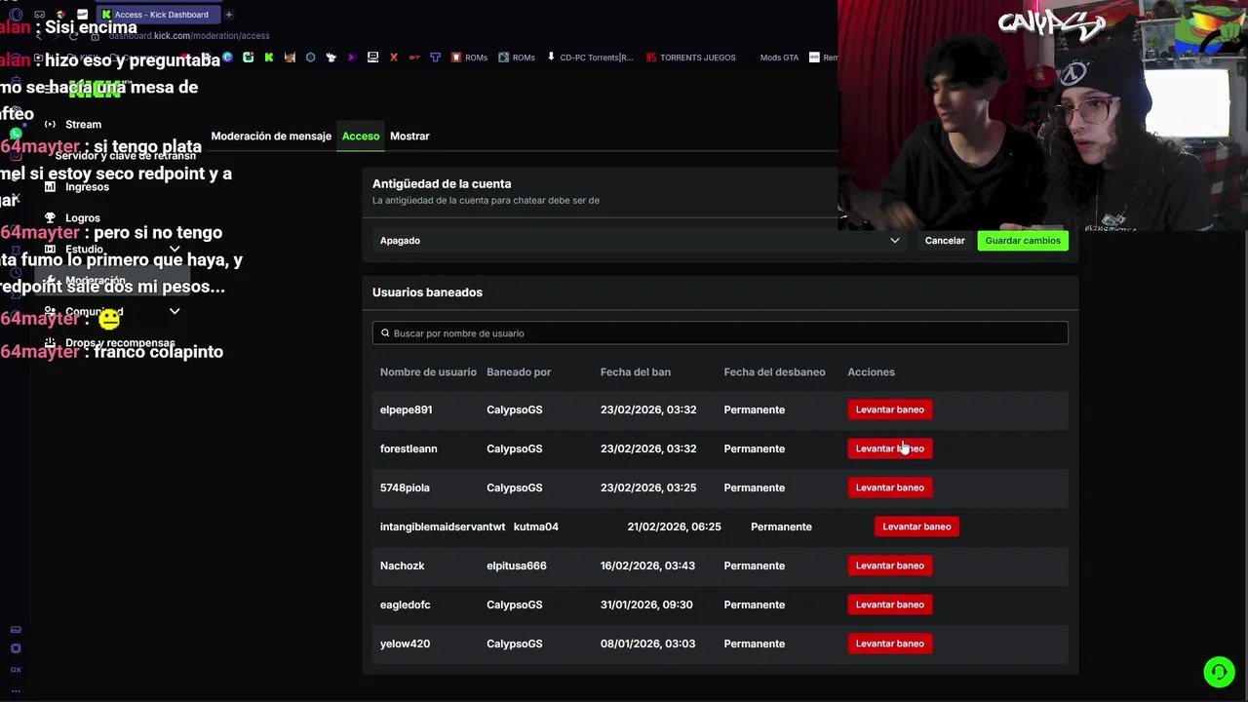Click the Cancelar button
This screenshot has width=1248, height=702.
click(x=945, y=241)
